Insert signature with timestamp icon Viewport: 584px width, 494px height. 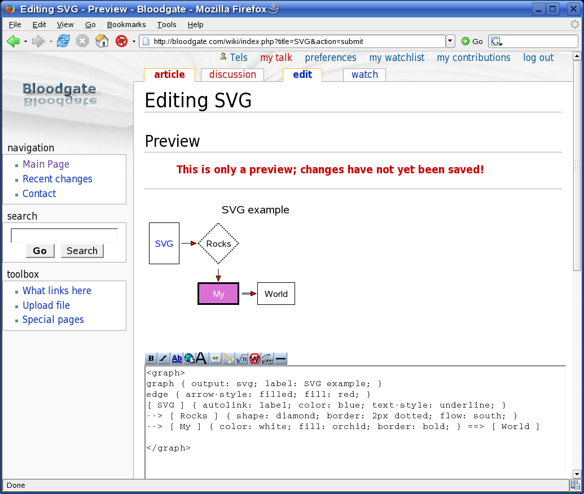(267, 359)
